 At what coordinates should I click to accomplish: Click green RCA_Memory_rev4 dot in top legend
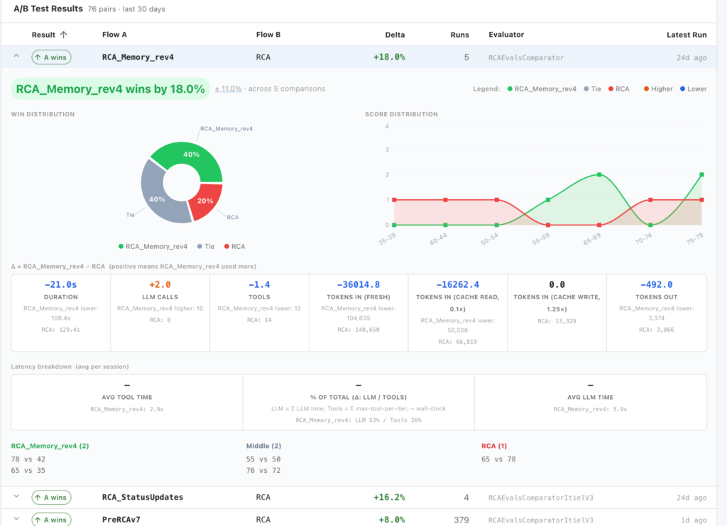pos(510,89)
